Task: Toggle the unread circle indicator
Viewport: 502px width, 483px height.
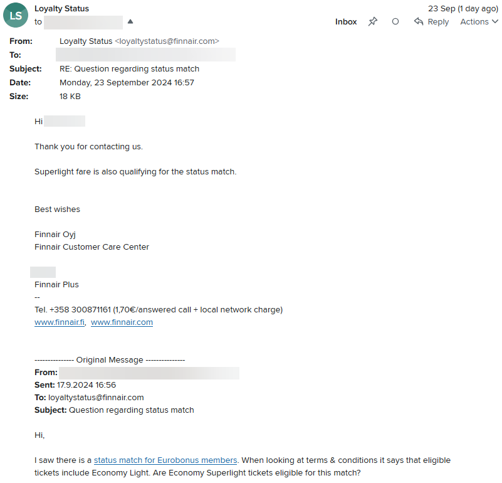Action: click(x=395, y=21)
